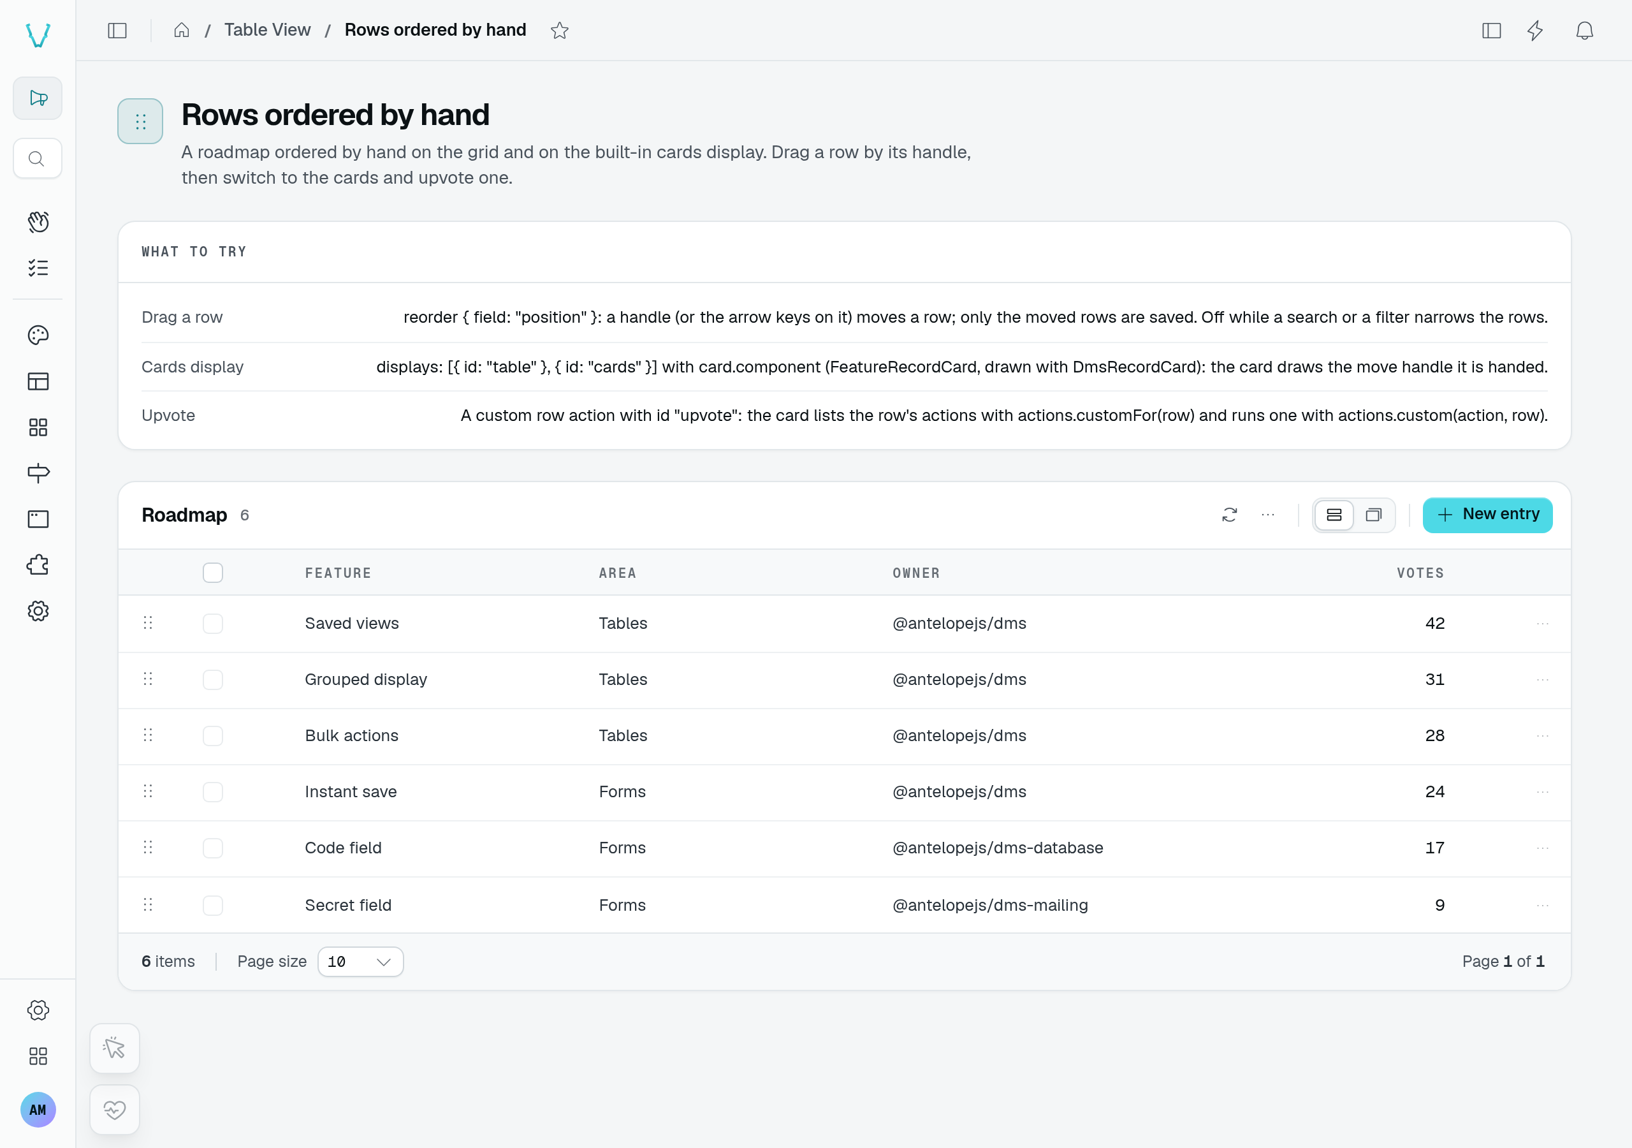Open the window panel sidebar item
This screenshot has height=1148, width=1632.
(x=38, y=519)
